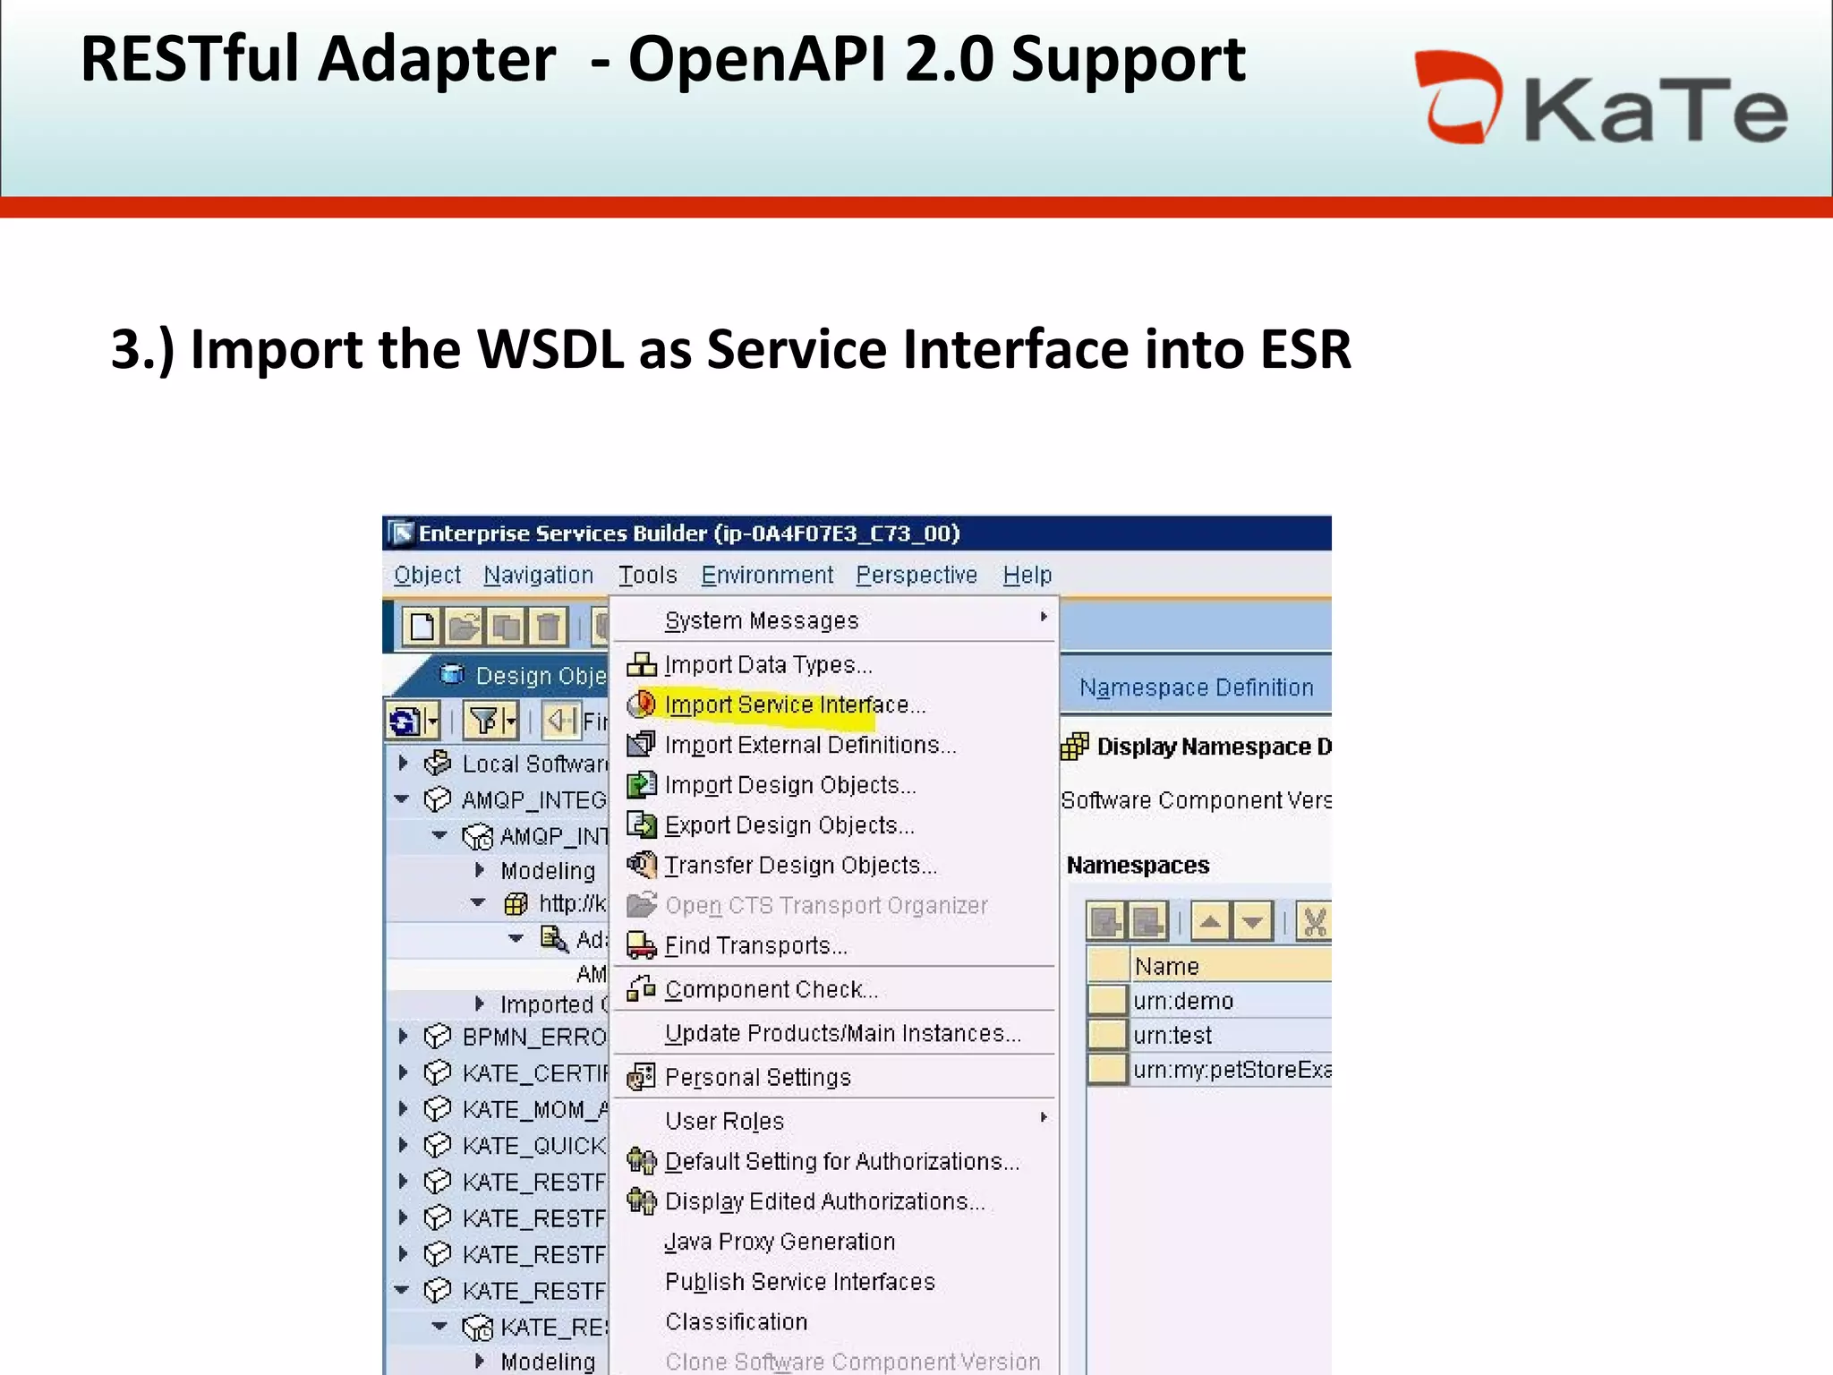Click the Filter funnel icon
The image size is (1833, 1375).
483,721
